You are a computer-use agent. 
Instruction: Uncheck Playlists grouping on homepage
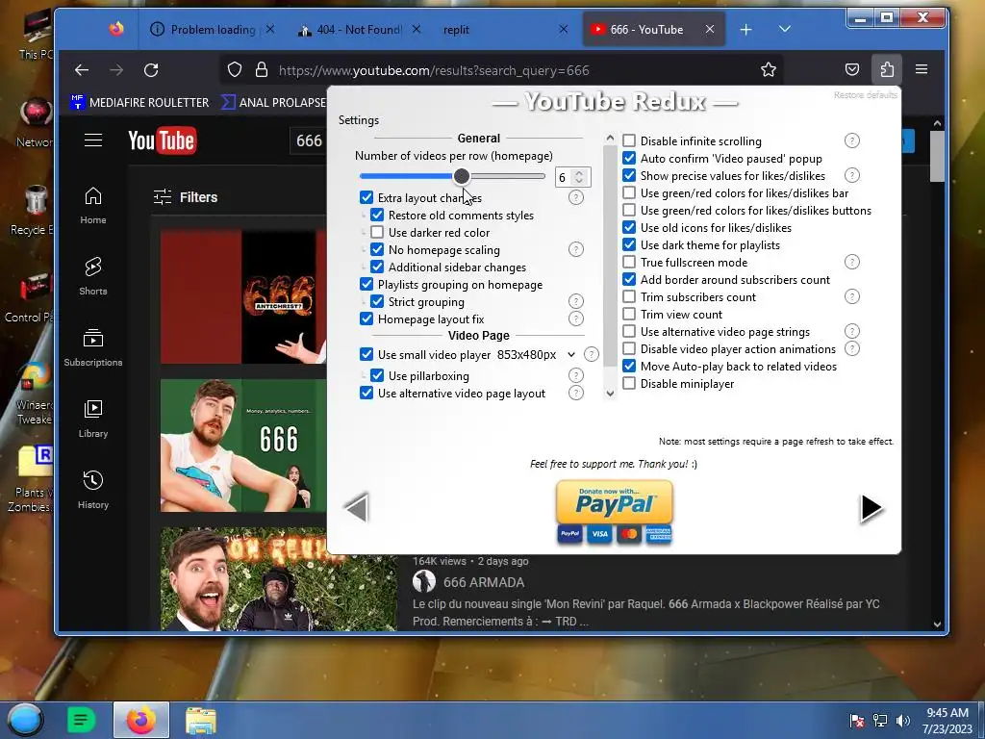(x=366, y=284)
